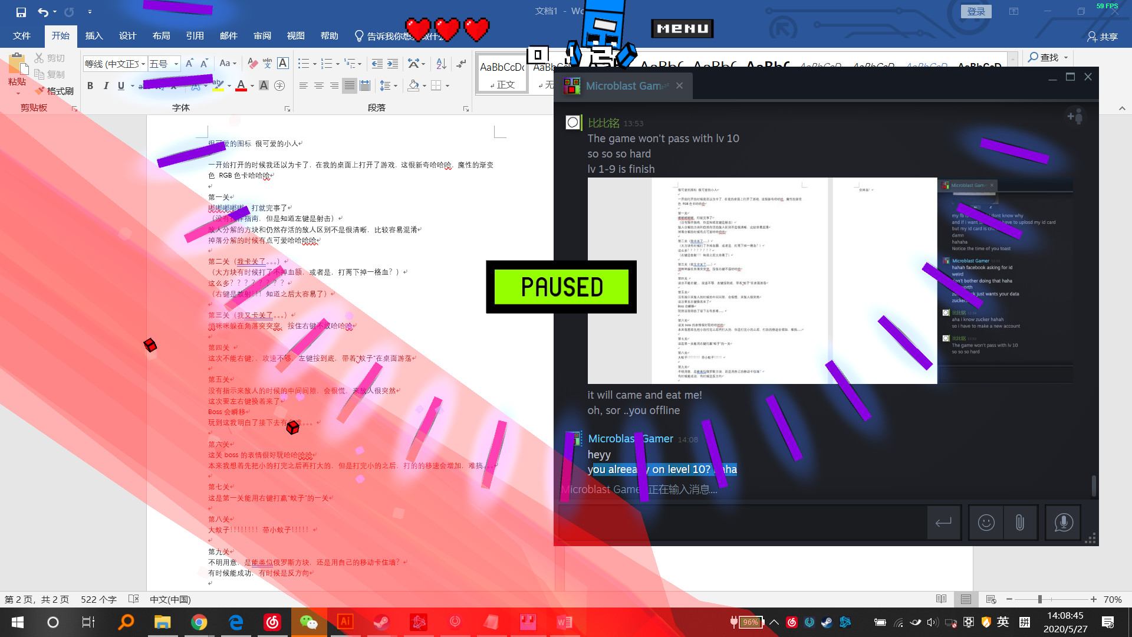This screenshot has height=637, width=1132.
Task: Start a voice message with the microphone icon
Action: [1063, 523]
